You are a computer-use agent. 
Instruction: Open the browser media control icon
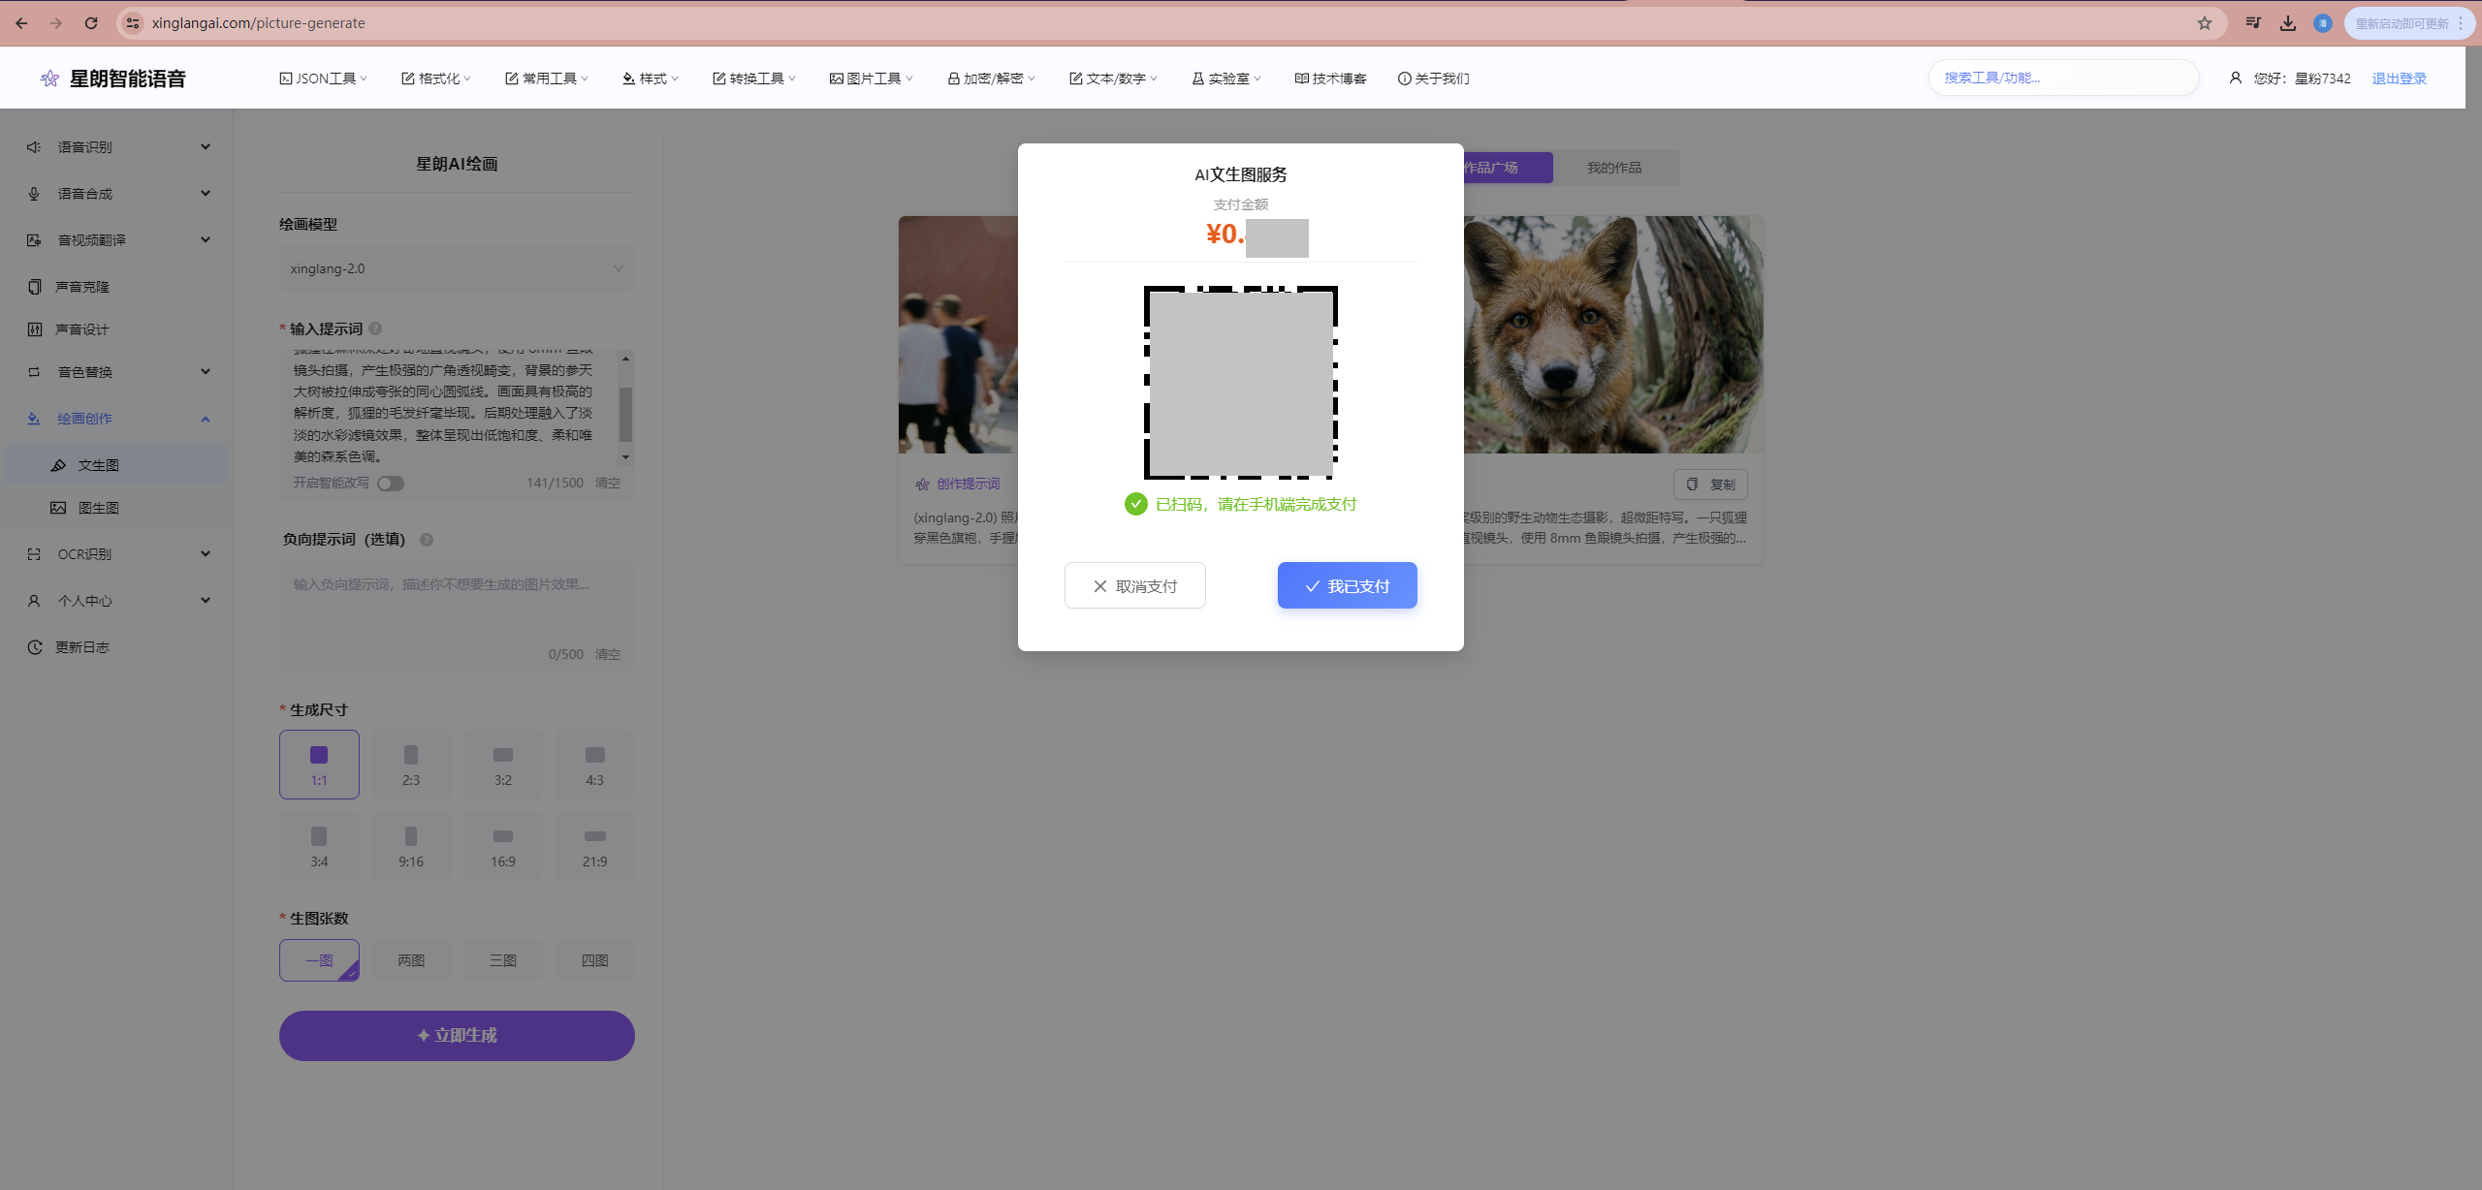2253,23
